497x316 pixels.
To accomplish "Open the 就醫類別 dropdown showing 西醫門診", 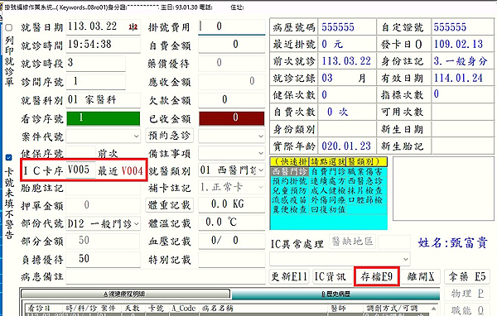I will pos(261,170).
